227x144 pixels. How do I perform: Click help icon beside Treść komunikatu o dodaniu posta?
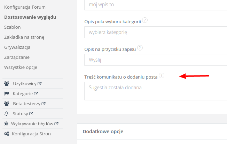(162, 75)
